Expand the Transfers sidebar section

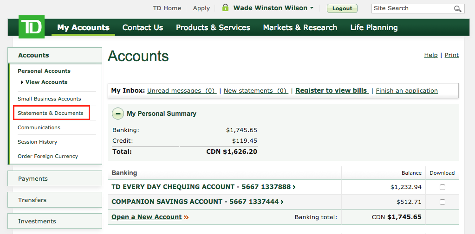click(x=55, y=200)
